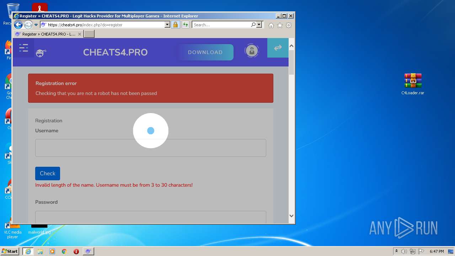Viewport: 455px width, 256px height.
Task: Click the 6:47 PM clock
Action: click(437, 251)
